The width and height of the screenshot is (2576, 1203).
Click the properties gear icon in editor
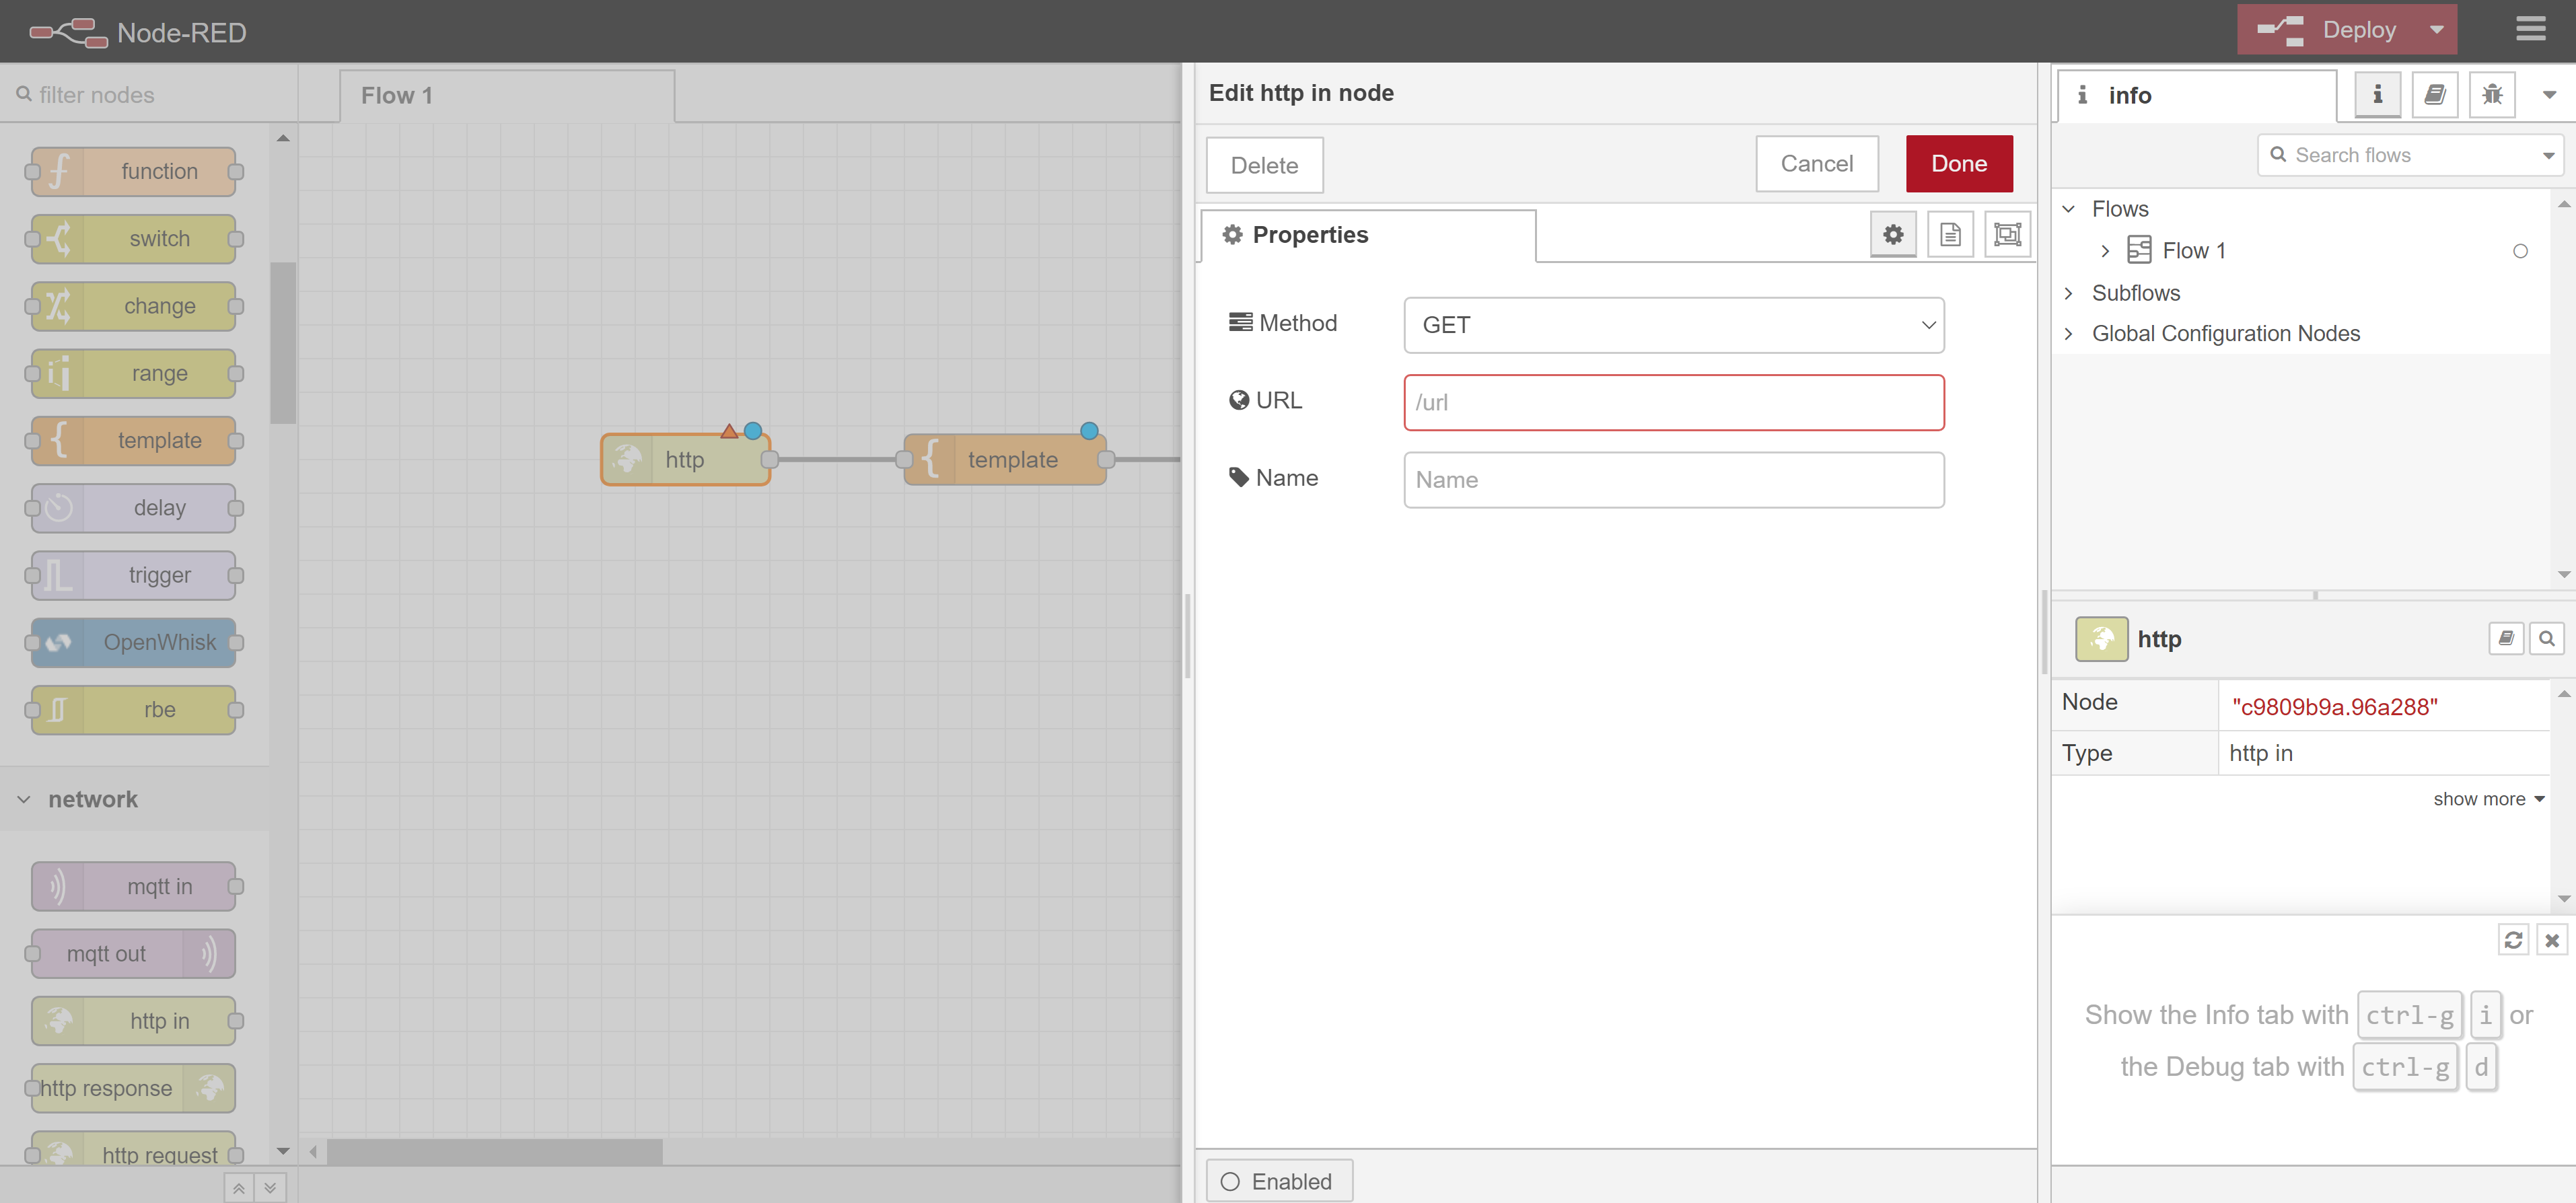pos(1893,235)
